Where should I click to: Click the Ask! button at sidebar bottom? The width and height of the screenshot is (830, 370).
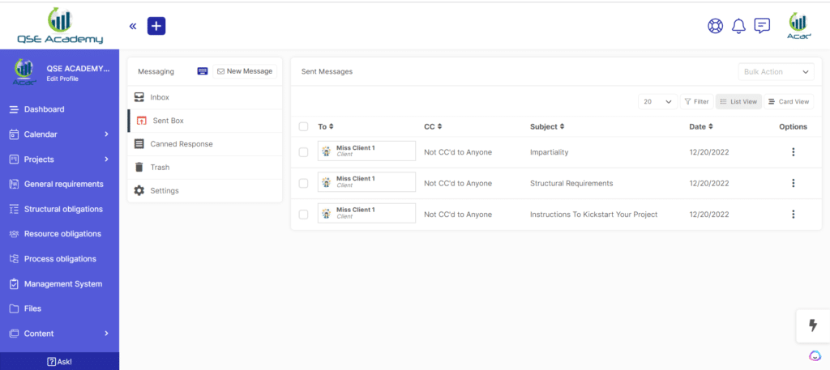tap(59, 362)
